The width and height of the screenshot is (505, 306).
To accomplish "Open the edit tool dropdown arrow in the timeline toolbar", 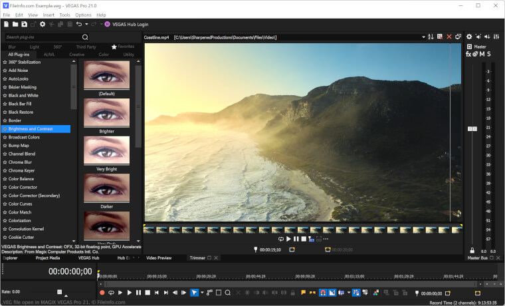I will [202, 293].
